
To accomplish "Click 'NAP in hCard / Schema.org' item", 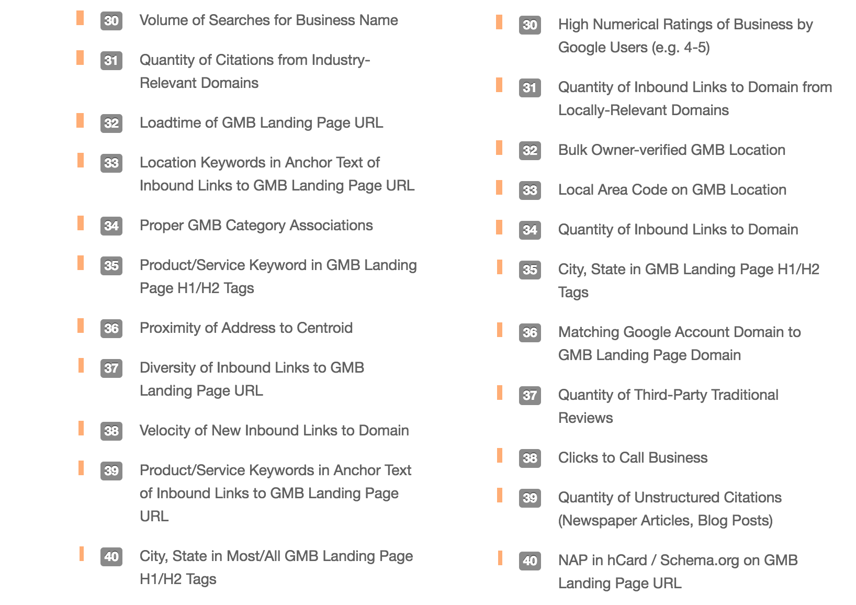I will (x=678, y=572).
